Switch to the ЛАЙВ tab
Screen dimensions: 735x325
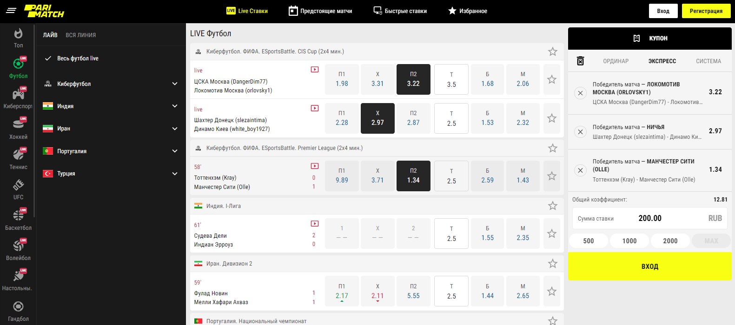(x=50, y=35)
